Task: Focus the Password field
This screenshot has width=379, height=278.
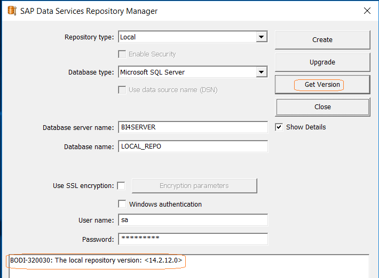Action: pyautogui.click(x=193, y=239)
